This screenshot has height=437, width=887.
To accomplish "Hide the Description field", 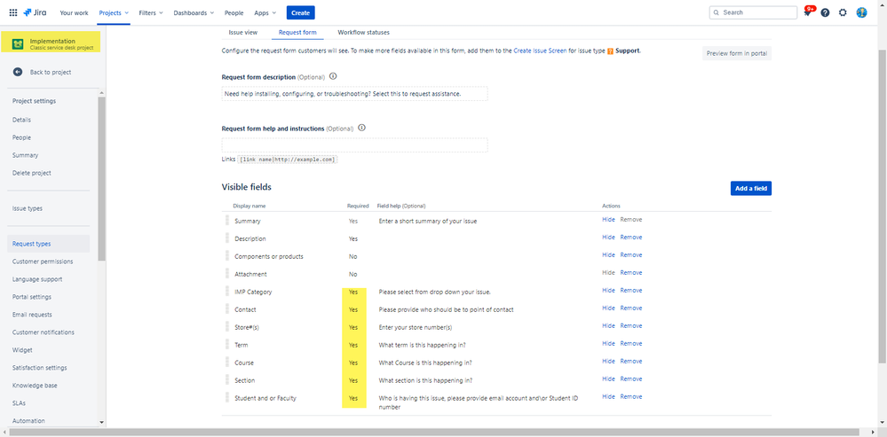I will [608, 238].
